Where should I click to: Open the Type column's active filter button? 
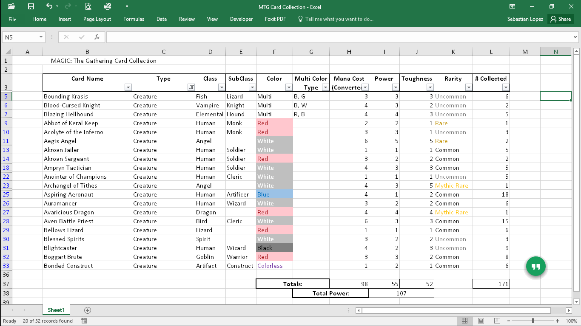click(191, 87)
